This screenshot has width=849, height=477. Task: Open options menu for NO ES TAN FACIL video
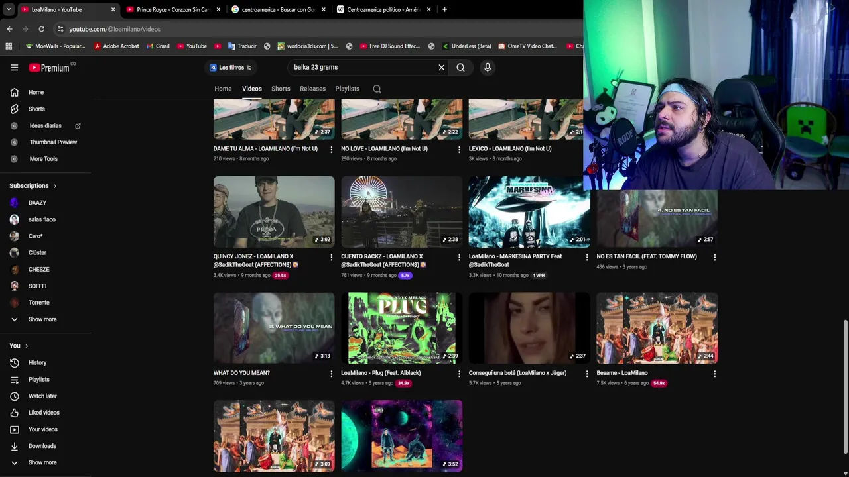coord(714,256)
